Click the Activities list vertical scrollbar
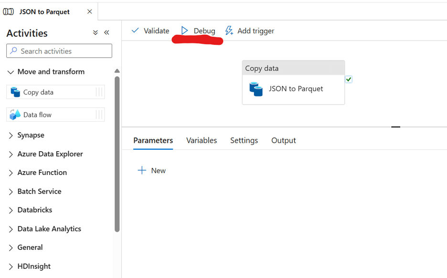447x278 pixels. (x=117, y=153)
